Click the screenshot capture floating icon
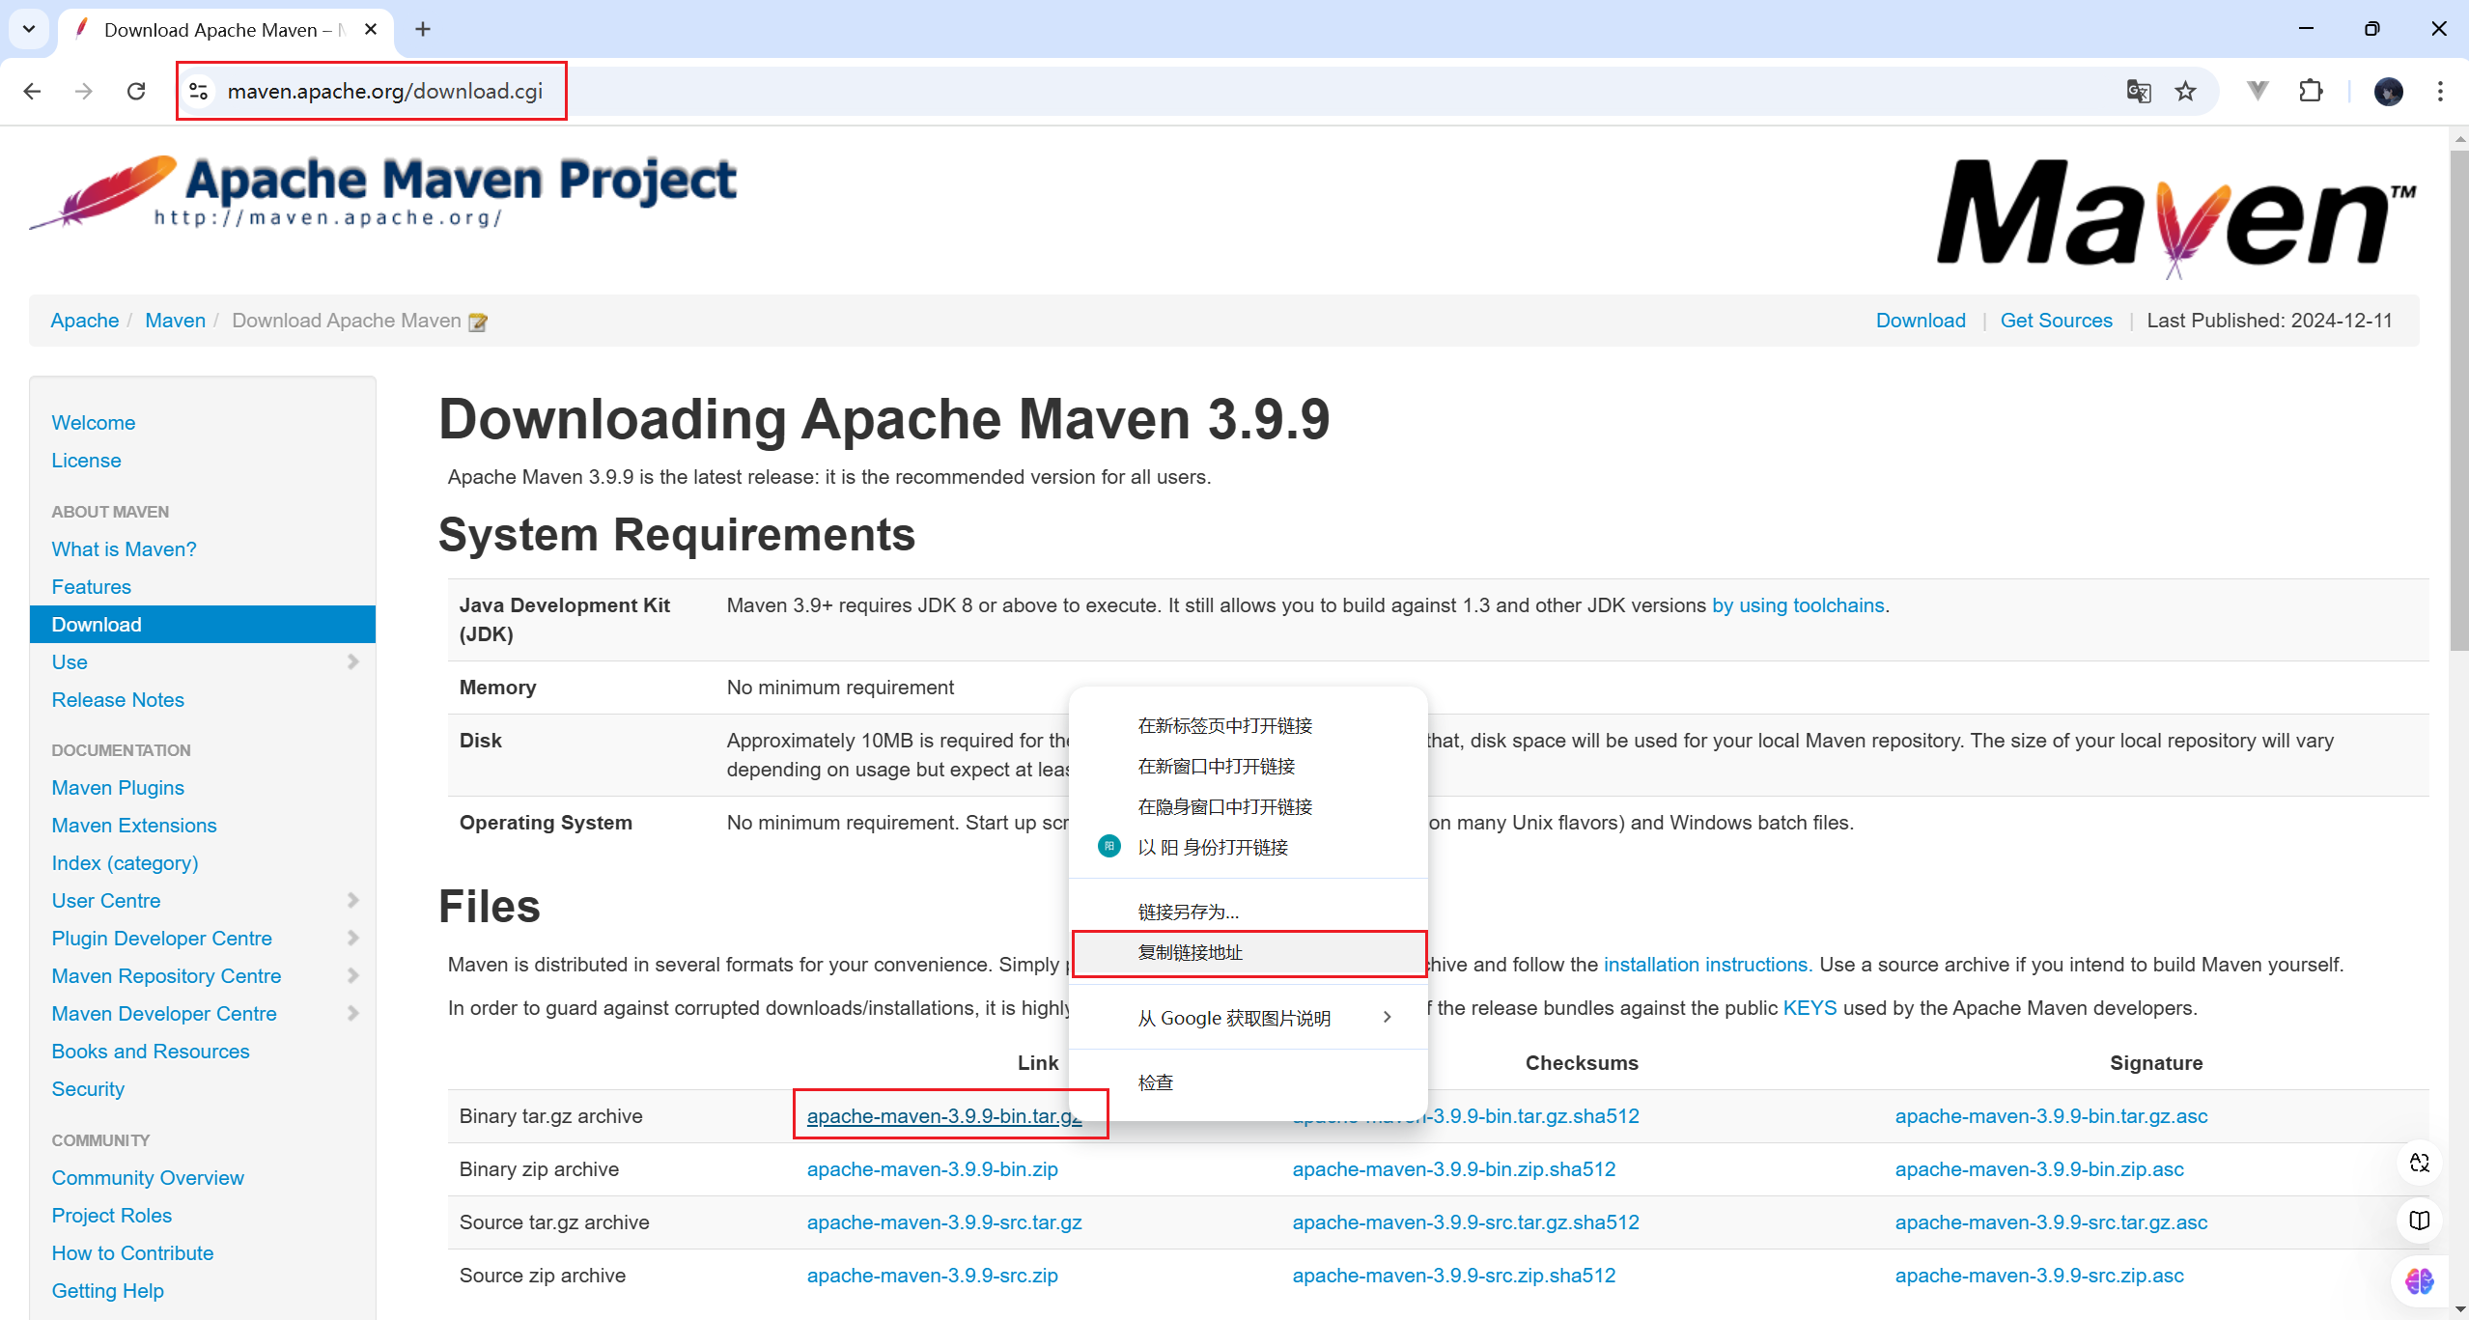This screenshot has height=1320, width=2469. 2420,1163
